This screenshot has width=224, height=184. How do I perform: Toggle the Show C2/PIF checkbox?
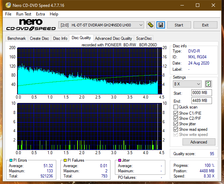[x=176, y=118]
